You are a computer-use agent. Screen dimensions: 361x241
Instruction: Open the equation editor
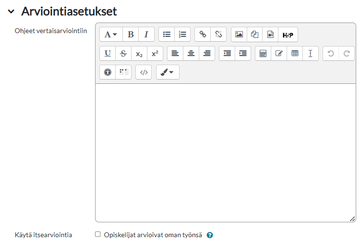[x=263, y=53]
